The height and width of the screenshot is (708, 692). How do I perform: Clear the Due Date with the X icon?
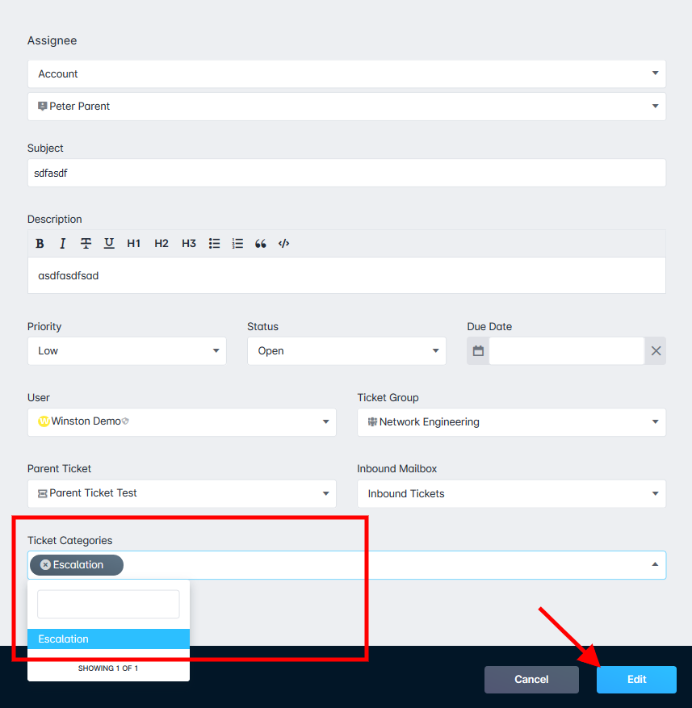coord(656,351)
